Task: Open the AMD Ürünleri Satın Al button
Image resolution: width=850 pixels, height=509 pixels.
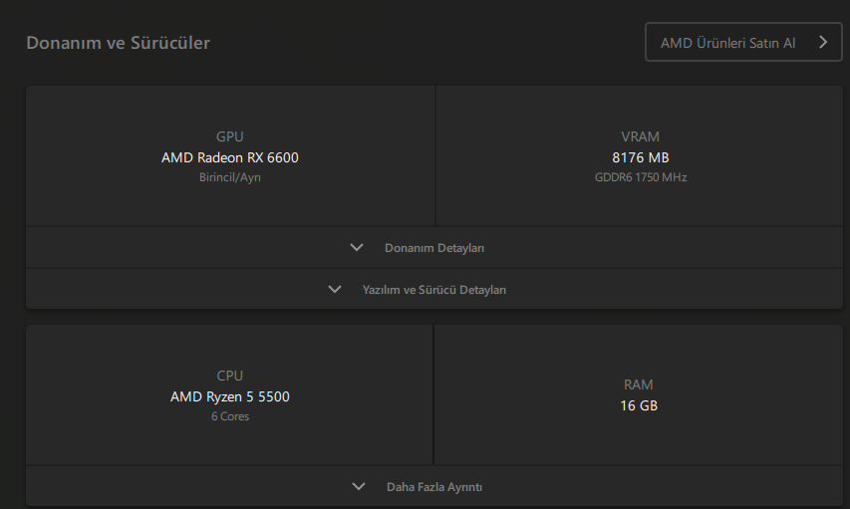Action: pyautogui.click(x=728, y=43)
